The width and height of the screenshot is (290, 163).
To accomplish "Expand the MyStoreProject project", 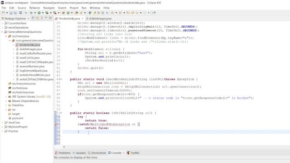I will (2, 127).
